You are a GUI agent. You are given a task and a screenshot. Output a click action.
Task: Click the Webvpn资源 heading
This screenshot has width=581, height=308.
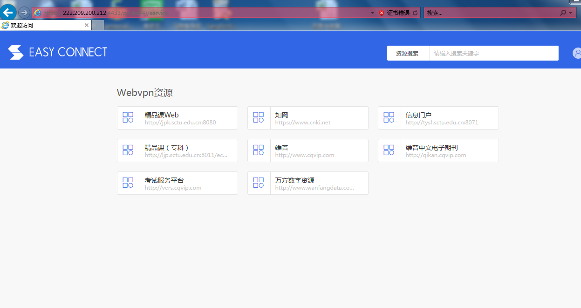[x=145, y=93]
